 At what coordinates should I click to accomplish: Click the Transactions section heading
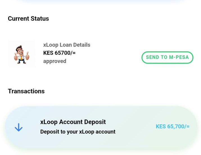pos(26,91)
